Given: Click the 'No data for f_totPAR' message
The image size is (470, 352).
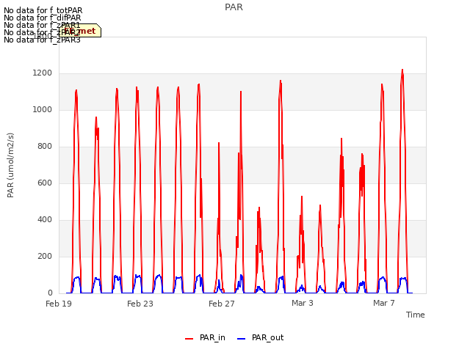Looking at the screenshot, I should (43, 10).
